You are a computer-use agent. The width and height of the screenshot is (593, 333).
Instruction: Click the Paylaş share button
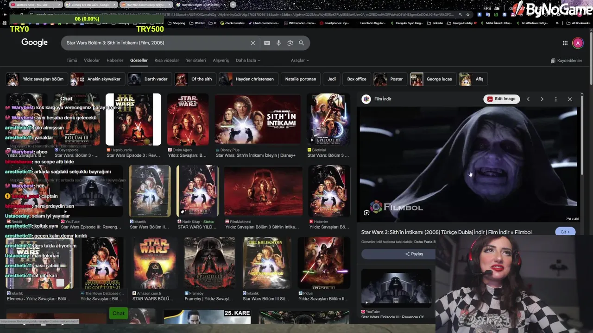[414, 254]
